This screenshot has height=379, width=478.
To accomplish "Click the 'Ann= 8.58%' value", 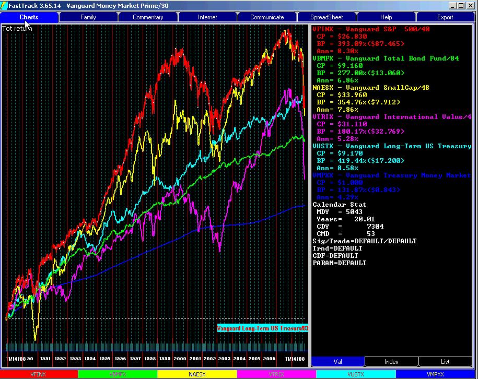I will click(x=337, y=168).
